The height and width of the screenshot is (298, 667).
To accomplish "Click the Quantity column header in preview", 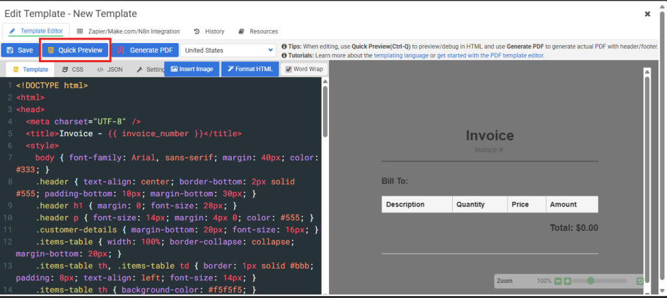I will click(480, 204).
